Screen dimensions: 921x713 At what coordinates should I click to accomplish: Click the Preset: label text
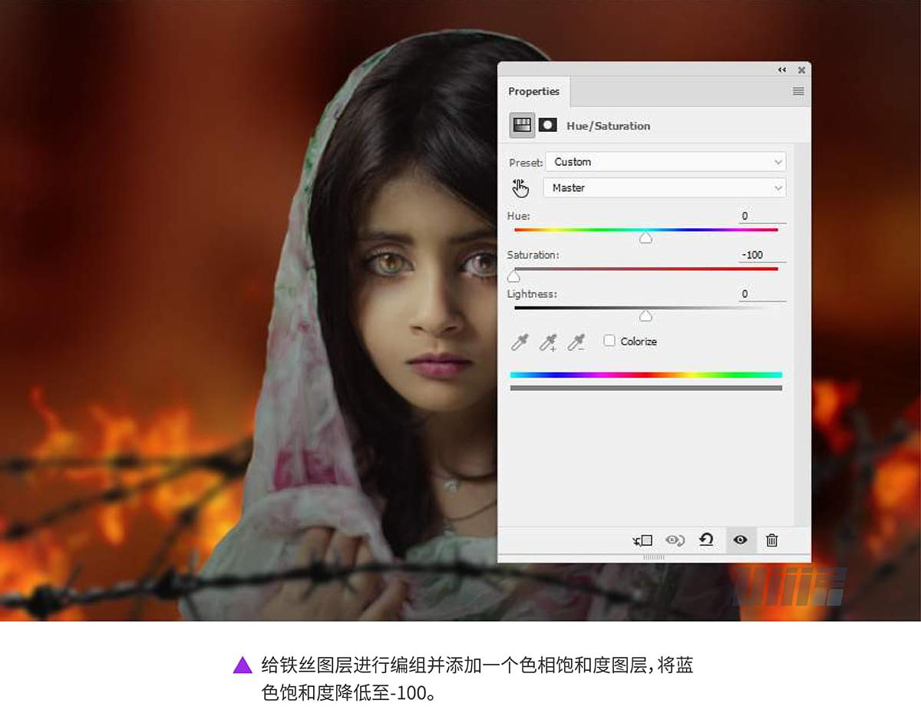coord(526,163)
